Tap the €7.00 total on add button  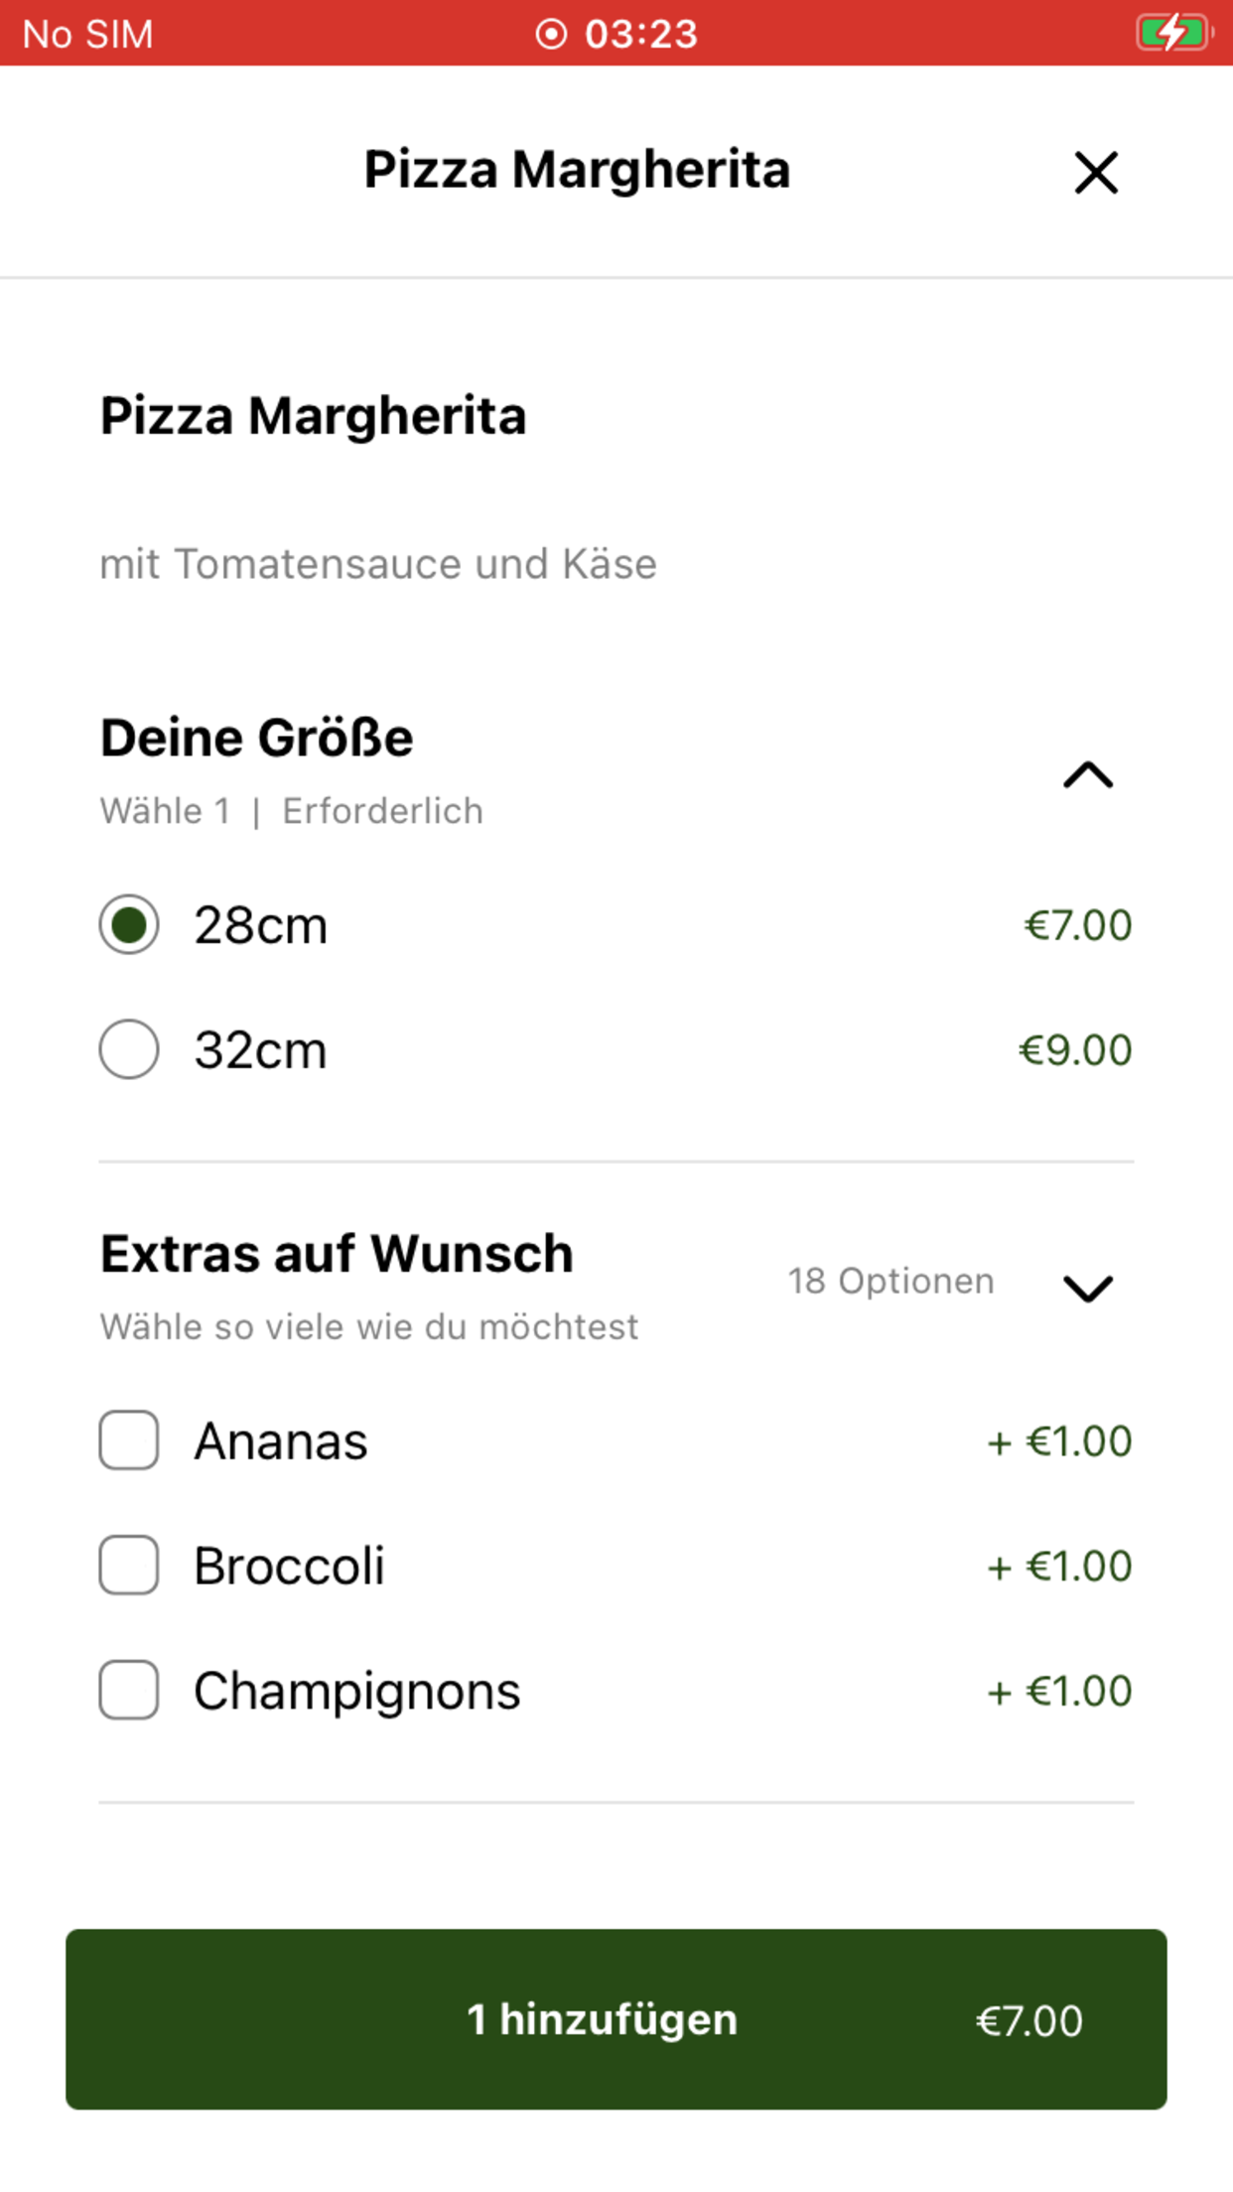click(x=1028, y=2020)
